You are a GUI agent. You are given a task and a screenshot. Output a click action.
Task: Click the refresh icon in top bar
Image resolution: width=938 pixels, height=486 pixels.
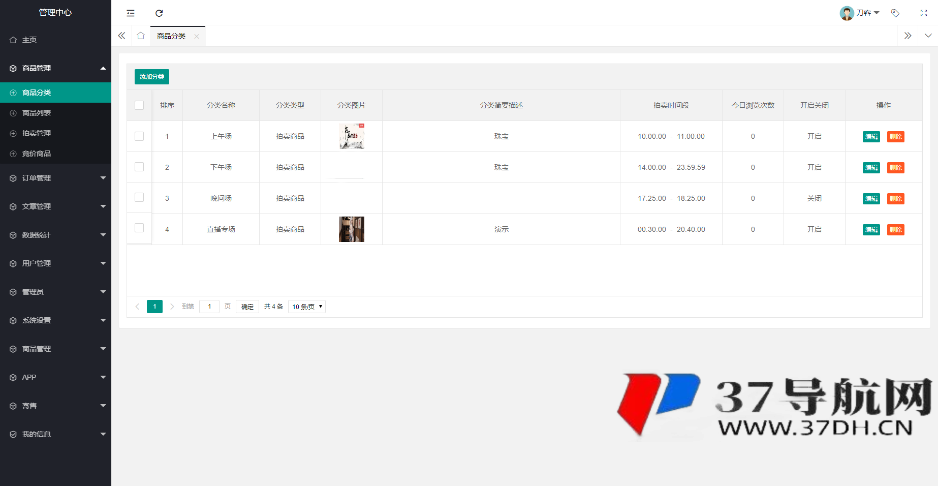click(159, 13)
